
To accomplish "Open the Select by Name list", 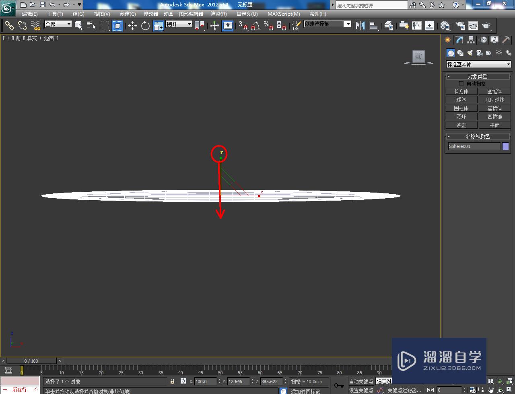I will (91, 26).
